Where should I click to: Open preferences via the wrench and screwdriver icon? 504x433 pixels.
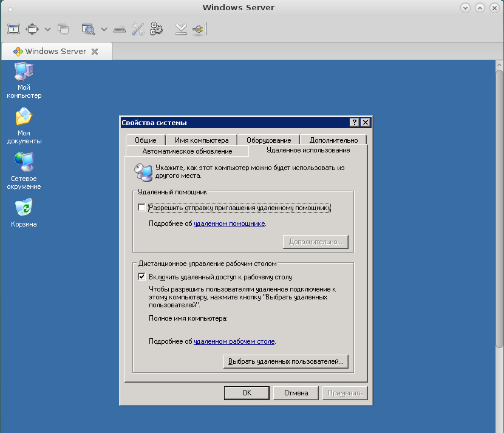coord(138,29)
